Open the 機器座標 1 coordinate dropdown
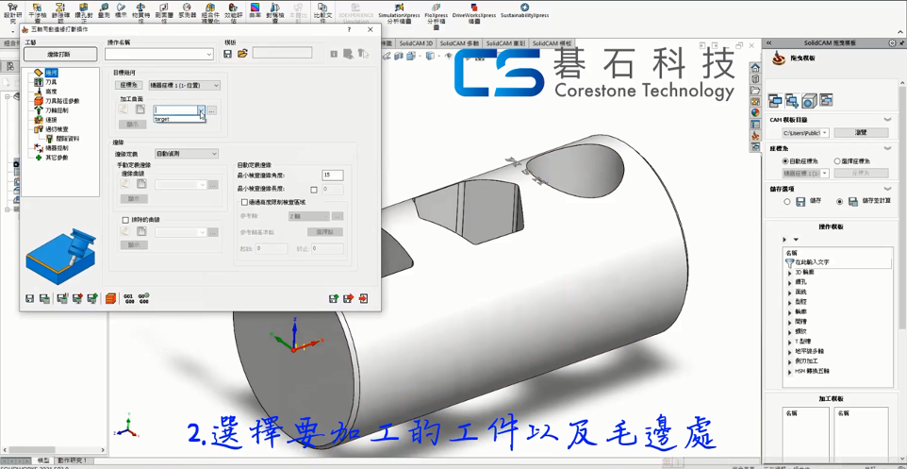Image resolution: width=907 pixels, height=469 pixels. (216, 85)
